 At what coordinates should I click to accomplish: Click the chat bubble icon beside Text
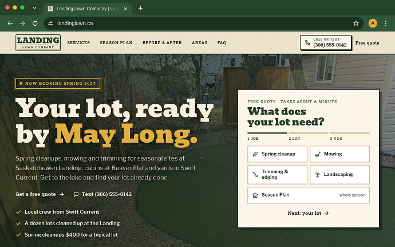point(76,194)
